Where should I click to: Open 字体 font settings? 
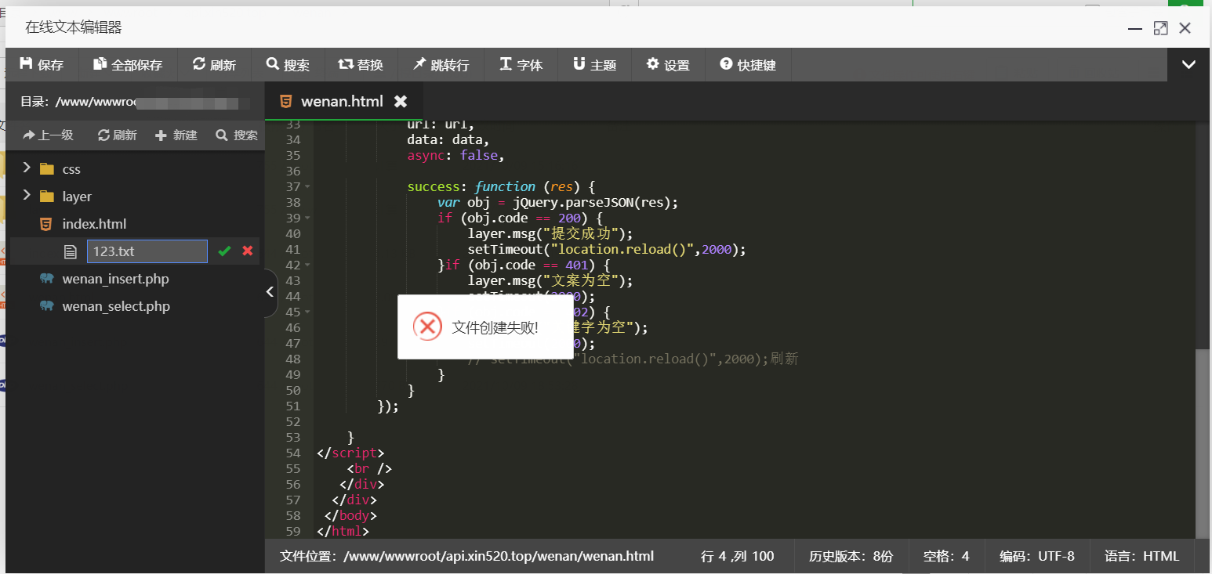[521, 65]
